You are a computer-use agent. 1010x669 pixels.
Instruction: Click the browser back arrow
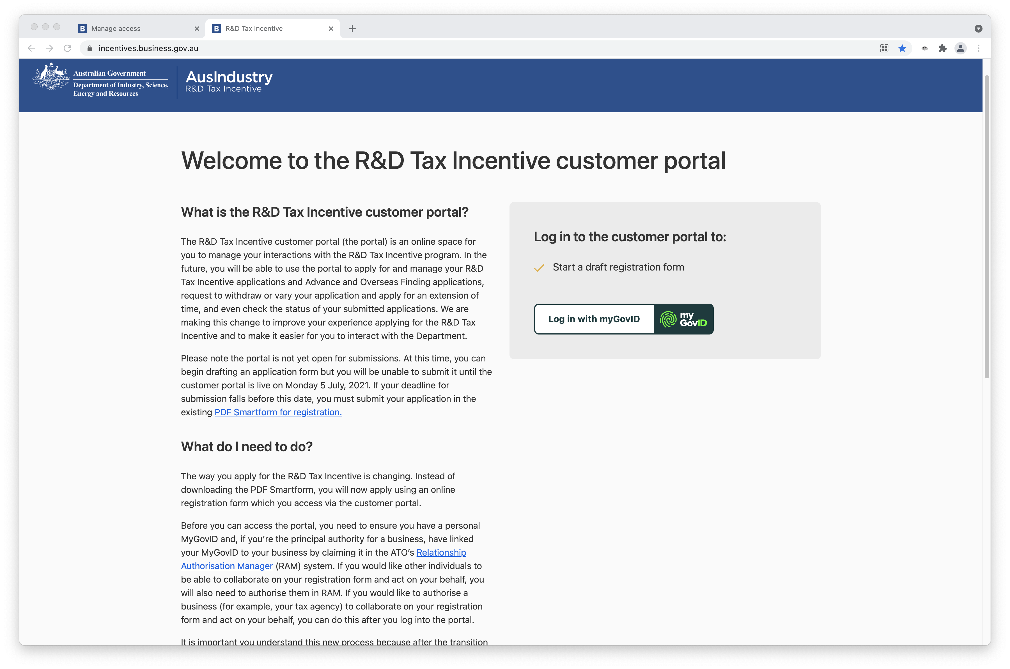31,48
